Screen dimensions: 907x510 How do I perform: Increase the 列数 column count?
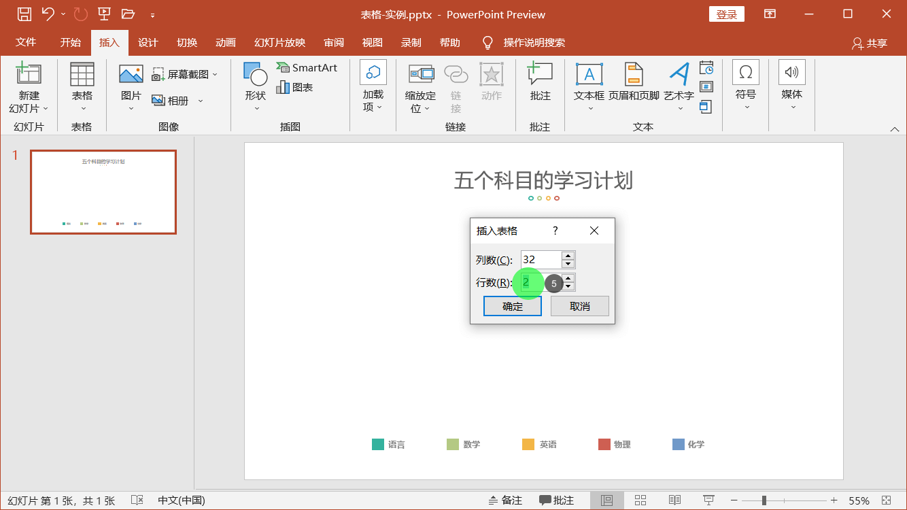[x=568, y=256]
